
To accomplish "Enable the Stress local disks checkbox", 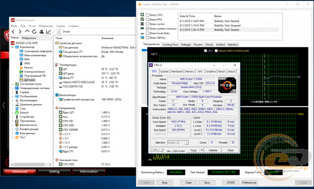I will click(x=147, y=33).
